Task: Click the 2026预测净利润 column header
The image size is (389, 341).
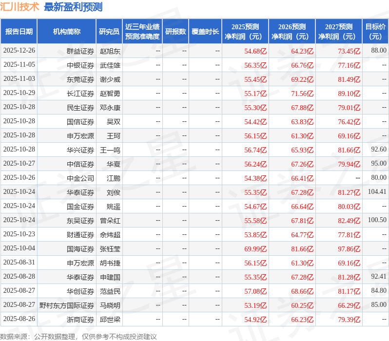Action: click(x=292, y=31)
